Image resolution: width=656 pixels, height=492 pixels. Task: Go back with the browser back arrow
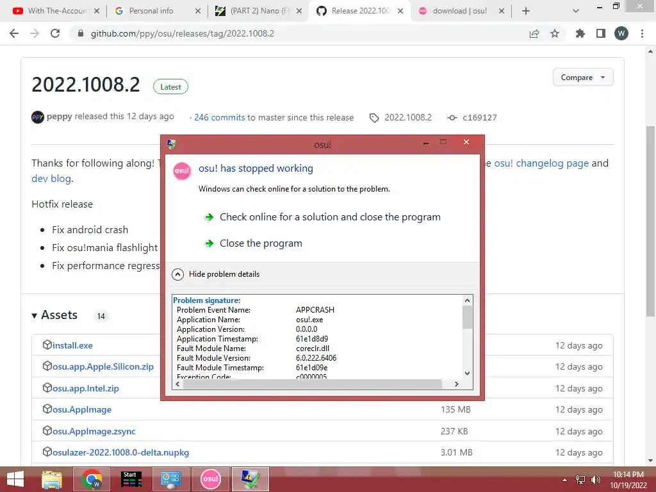[x=14, y=33]
